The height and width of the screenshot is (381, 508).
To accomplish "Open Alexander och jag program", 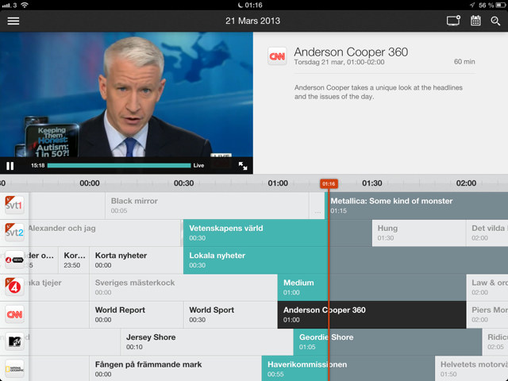I will 104,233.
